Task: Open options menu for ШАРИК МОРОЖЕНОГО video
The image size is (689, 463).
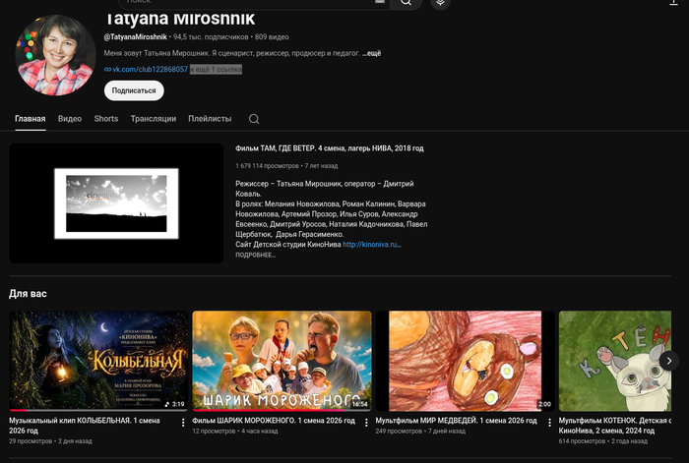Action: coord(366,423)
